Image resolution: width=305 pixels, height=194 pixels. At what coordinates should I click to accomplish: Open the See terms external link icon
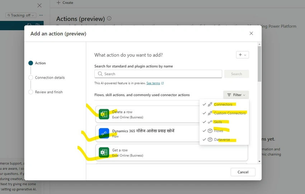pyautogui.click(x=163, y=83)
